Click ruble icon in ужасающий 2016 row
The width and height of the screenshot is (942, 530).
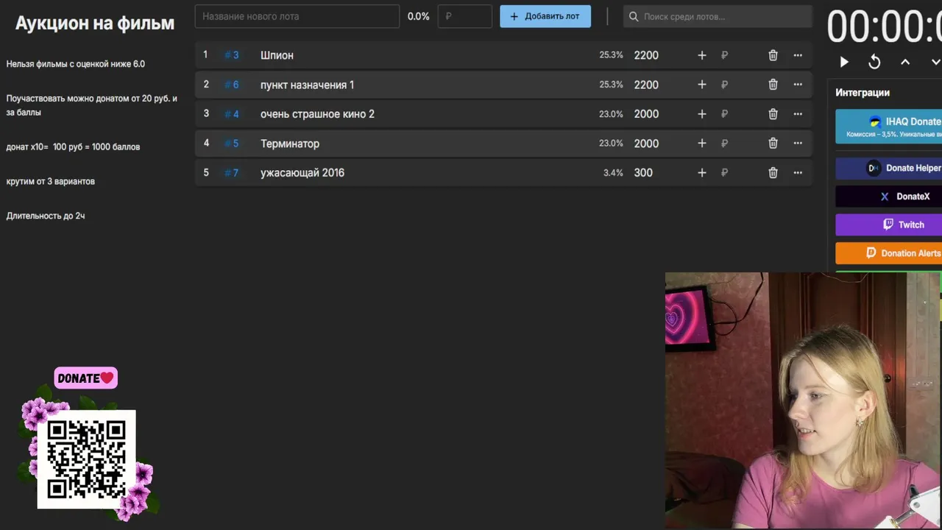click(x=724, y=173)
